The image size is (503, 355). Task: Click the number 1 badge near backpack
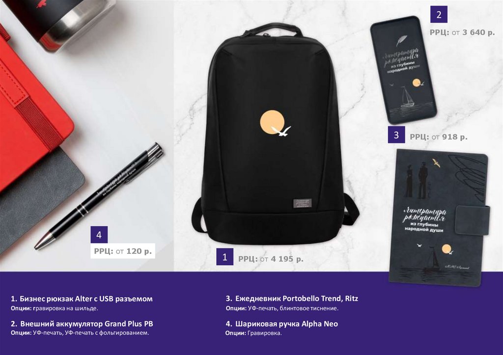tap(224, 256)
